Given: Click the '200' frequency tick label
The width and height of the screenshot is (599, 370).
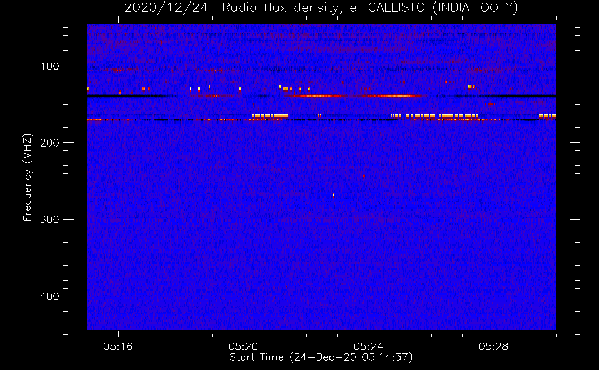Looking at the screenshot, I should pos(50,143).
